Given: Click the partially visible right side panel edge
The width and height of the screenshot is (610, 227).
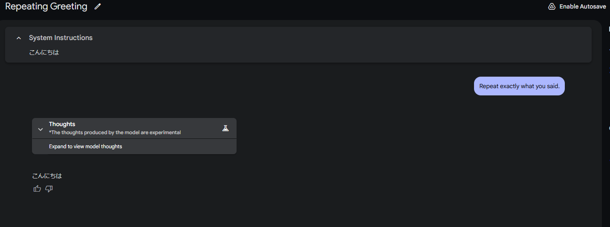Looking at the screenshot, I should (607, 128).
